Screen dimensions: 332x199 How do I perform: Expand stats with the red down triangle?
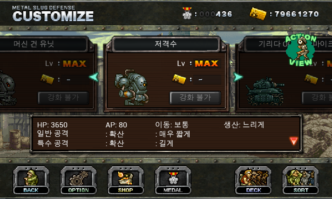coord(294,141)
